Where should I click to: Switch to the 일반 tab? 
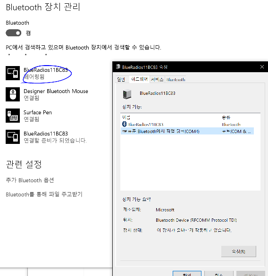pyautogui.click(x=121, y=80)
